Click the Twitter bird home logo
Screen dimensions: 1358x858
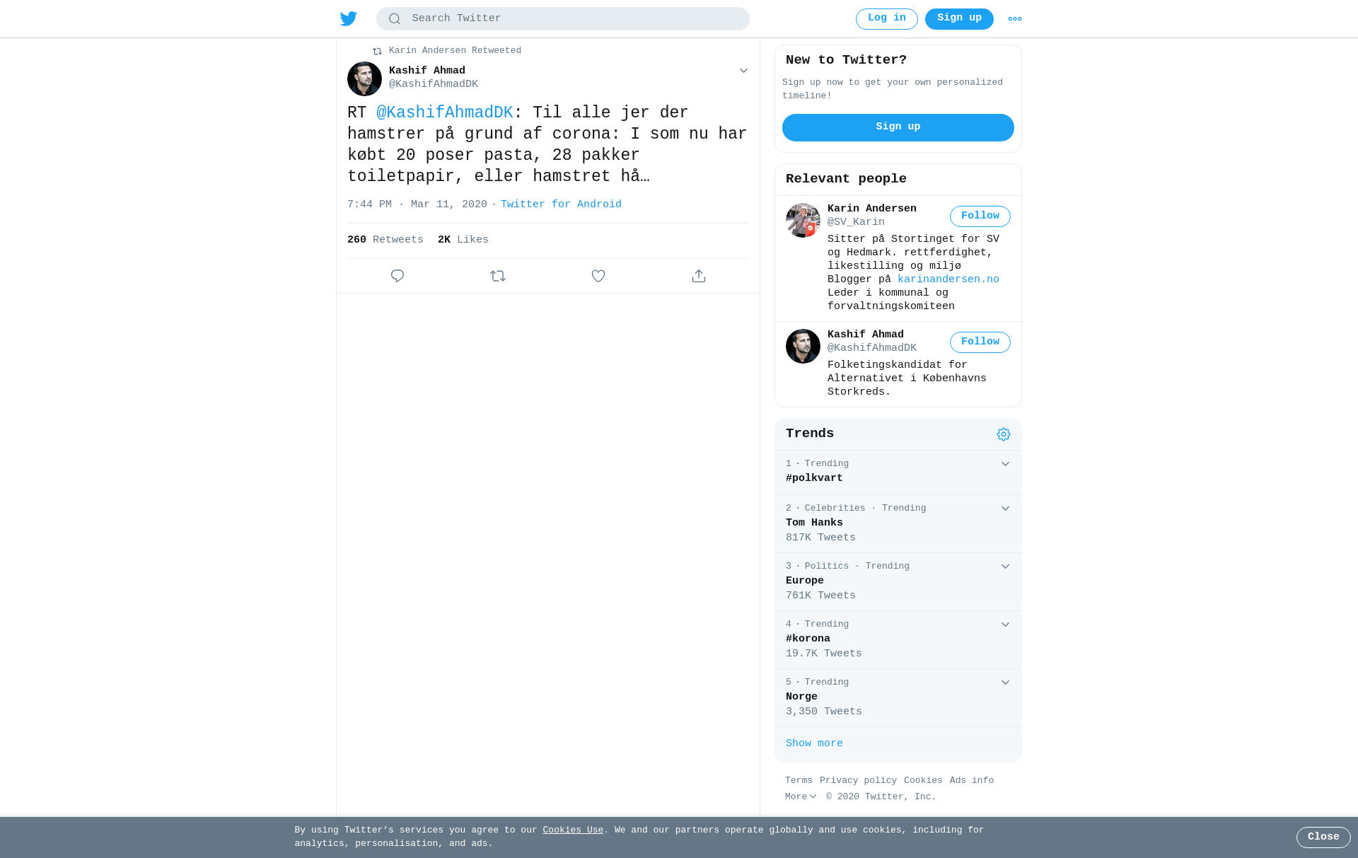click(x=348, y=18)
